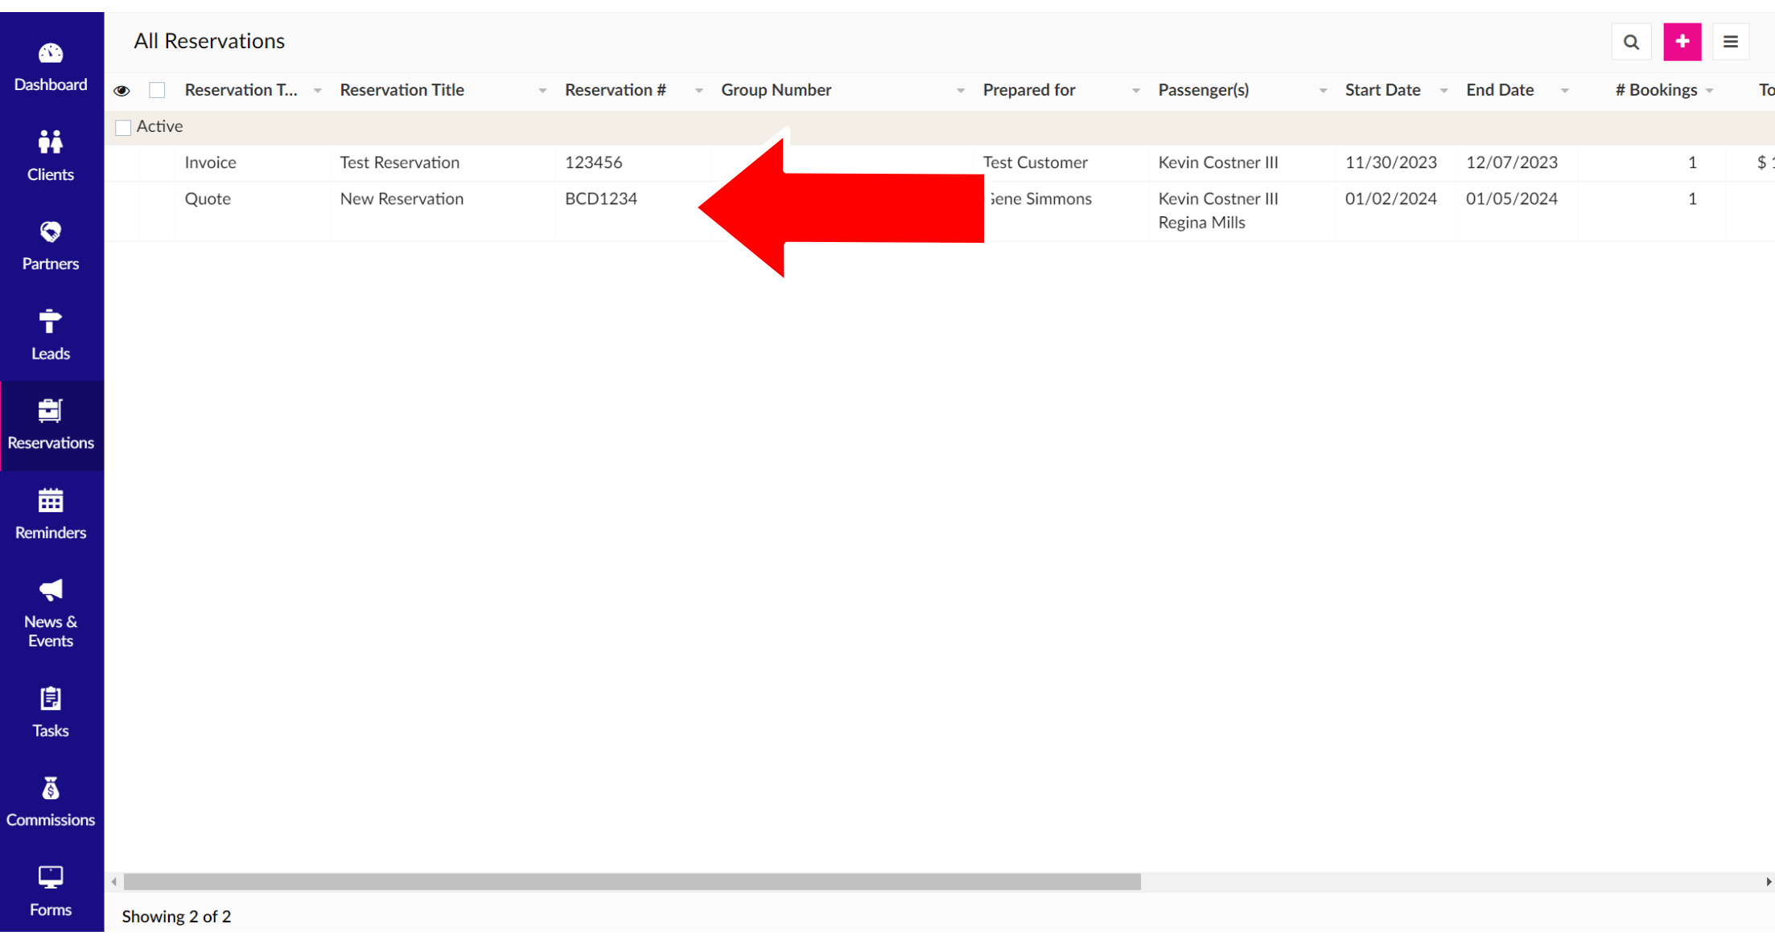Toggle the eye column visibility icon

[121, 91]
